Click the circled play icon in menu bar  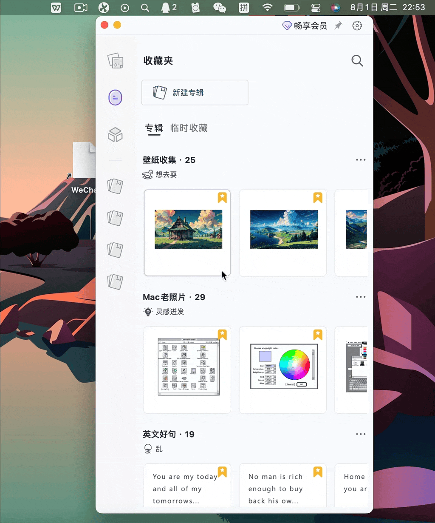click(124, 7)
